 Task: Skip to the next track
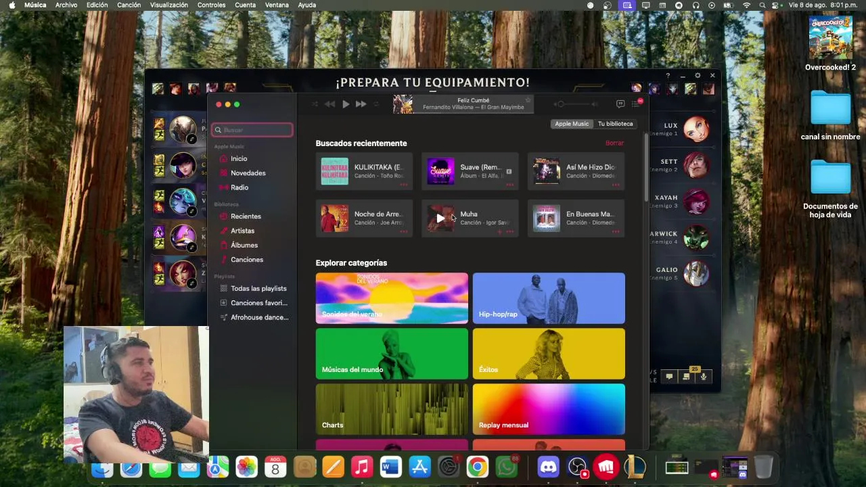point(361,104)
